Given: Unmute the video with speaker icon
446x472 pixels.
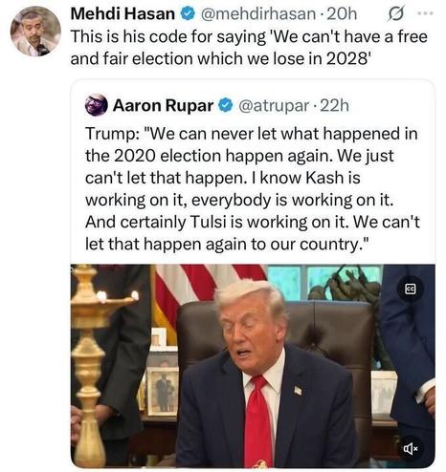Looking at the screenshot, I should coord(411,449).
